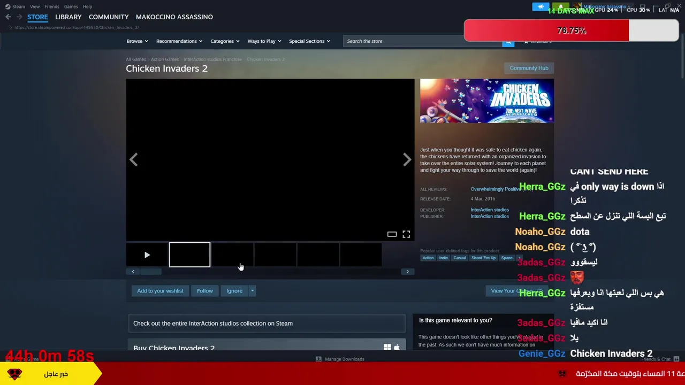
Task: Open InterAction studios Franchise breadcrumb link
Action: click(x=212, y=59)
